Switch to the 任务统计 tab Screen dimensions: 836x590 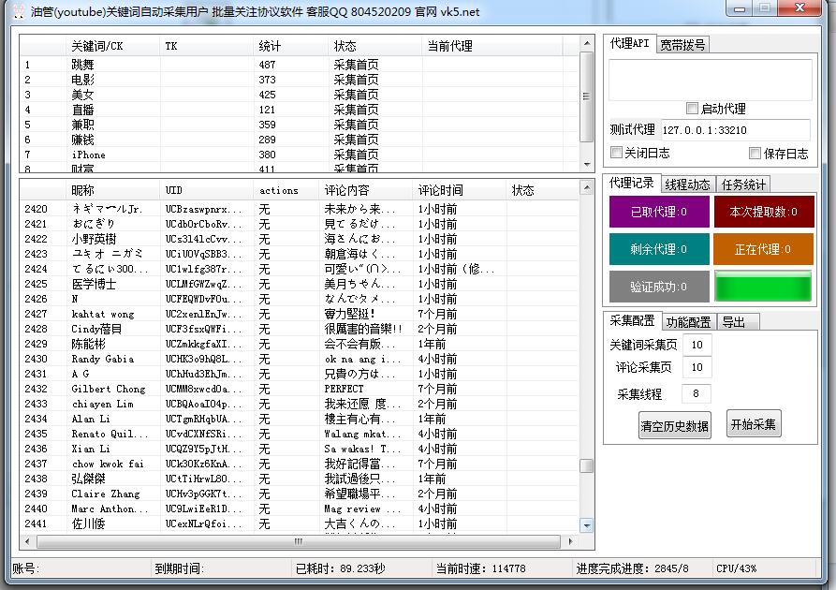click(x=743, y=184)
